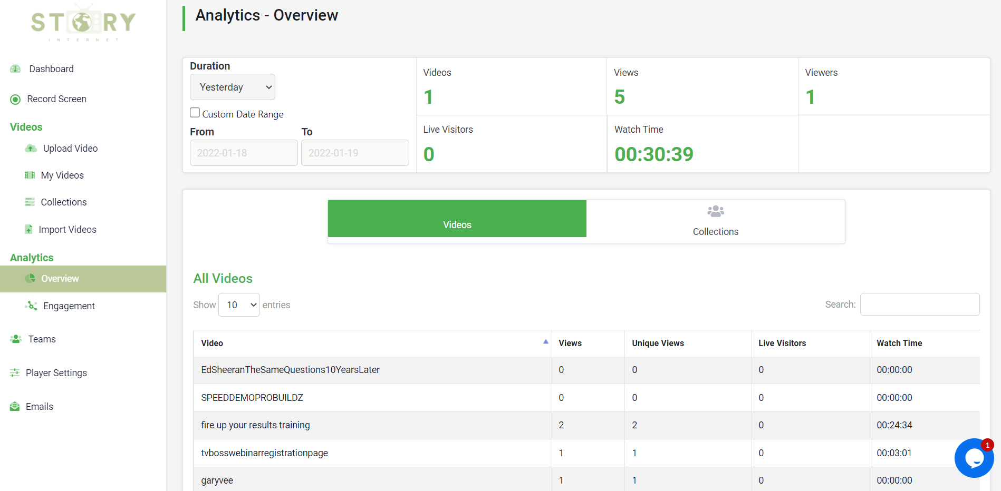
Task: Click the Record Screen circle icon
Action: tap(16, 99)
